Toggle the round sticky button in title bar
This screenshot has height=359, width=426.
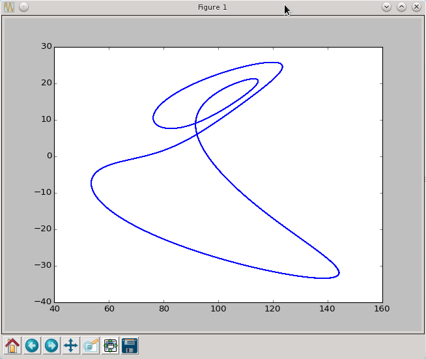[x=23, y=7]
